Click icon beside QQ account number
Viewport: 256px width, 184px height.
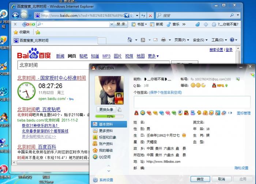pos(238,79)
